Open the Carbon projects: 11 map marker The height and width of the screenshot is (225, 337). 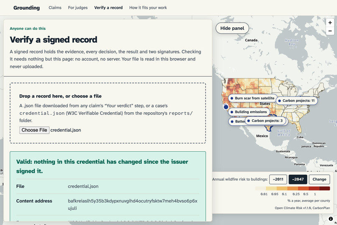296,101
